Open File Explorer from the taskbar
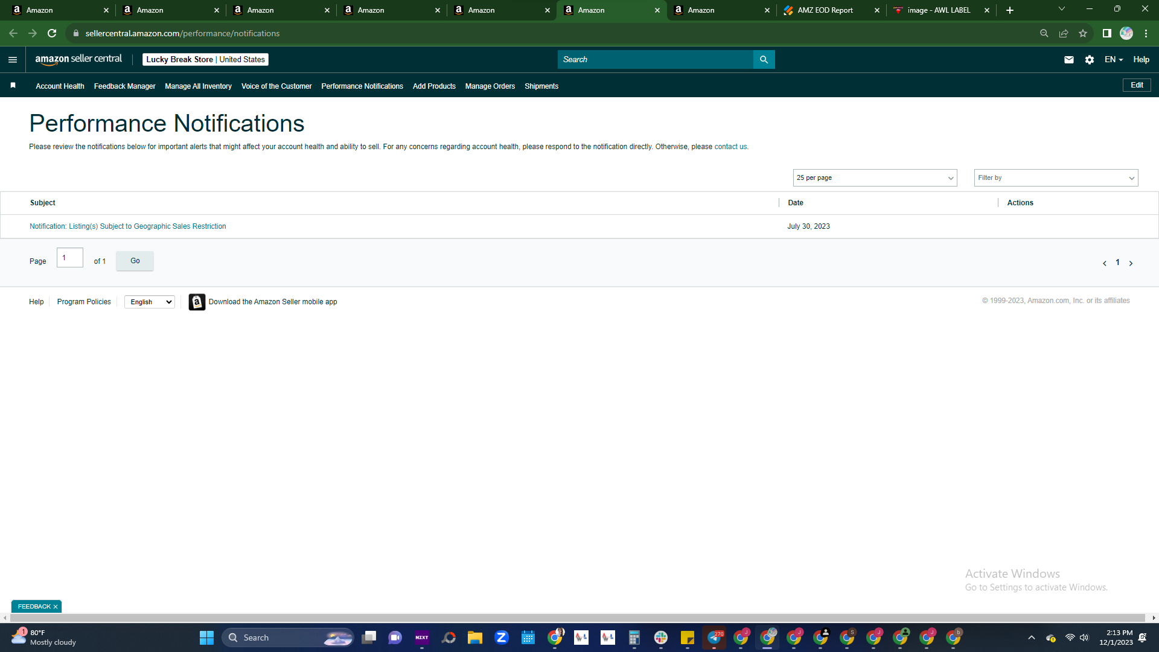The width and height of the screenshot is (1159, 652). pyautogui.click(x=475, y=638)
